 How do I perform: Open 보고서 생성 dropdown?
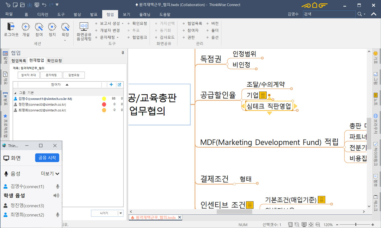pyautogui.click(x=111, y=23)
